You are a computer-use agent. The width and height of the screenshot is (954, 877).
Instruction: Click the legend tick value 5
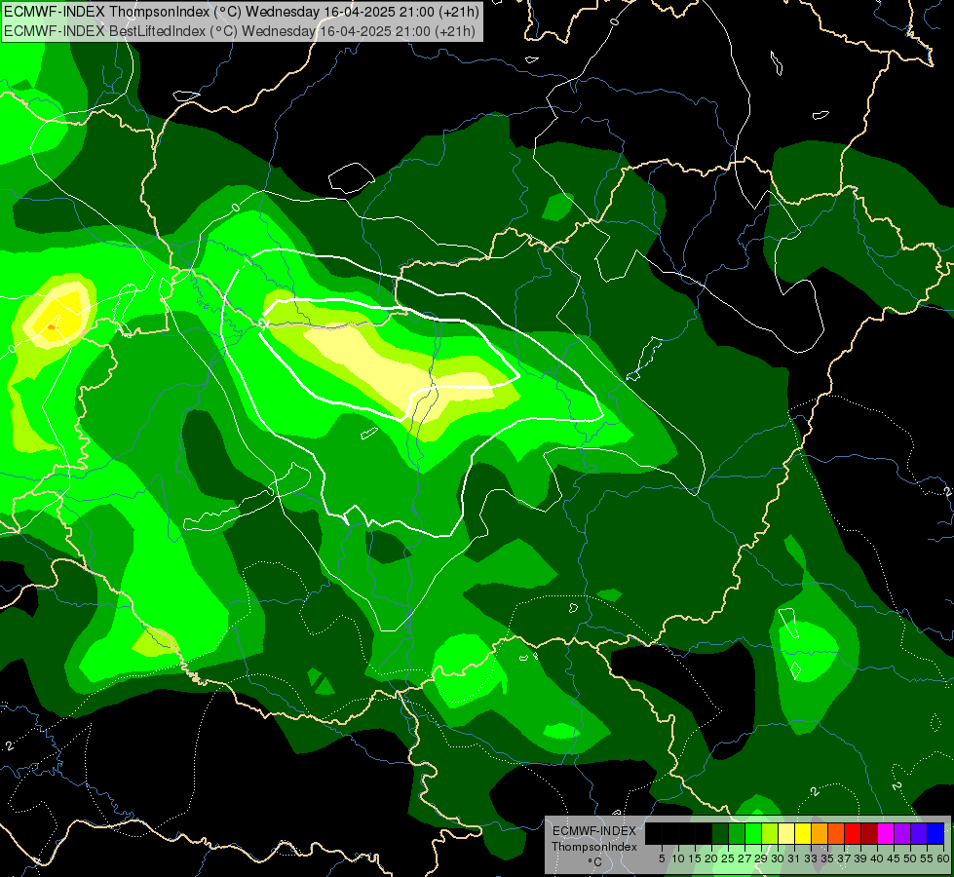pyautogui.click(x=662, y=858)
